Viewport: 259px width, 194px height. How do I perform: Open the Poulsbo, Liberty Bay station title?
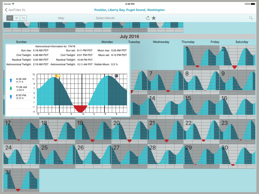pos(129,10)
